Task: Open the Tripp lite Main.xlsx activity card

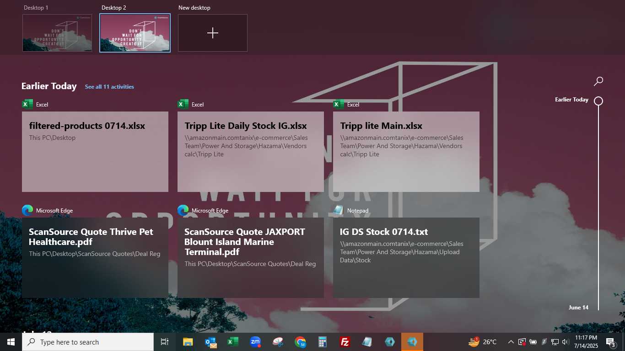Action: 406,152
